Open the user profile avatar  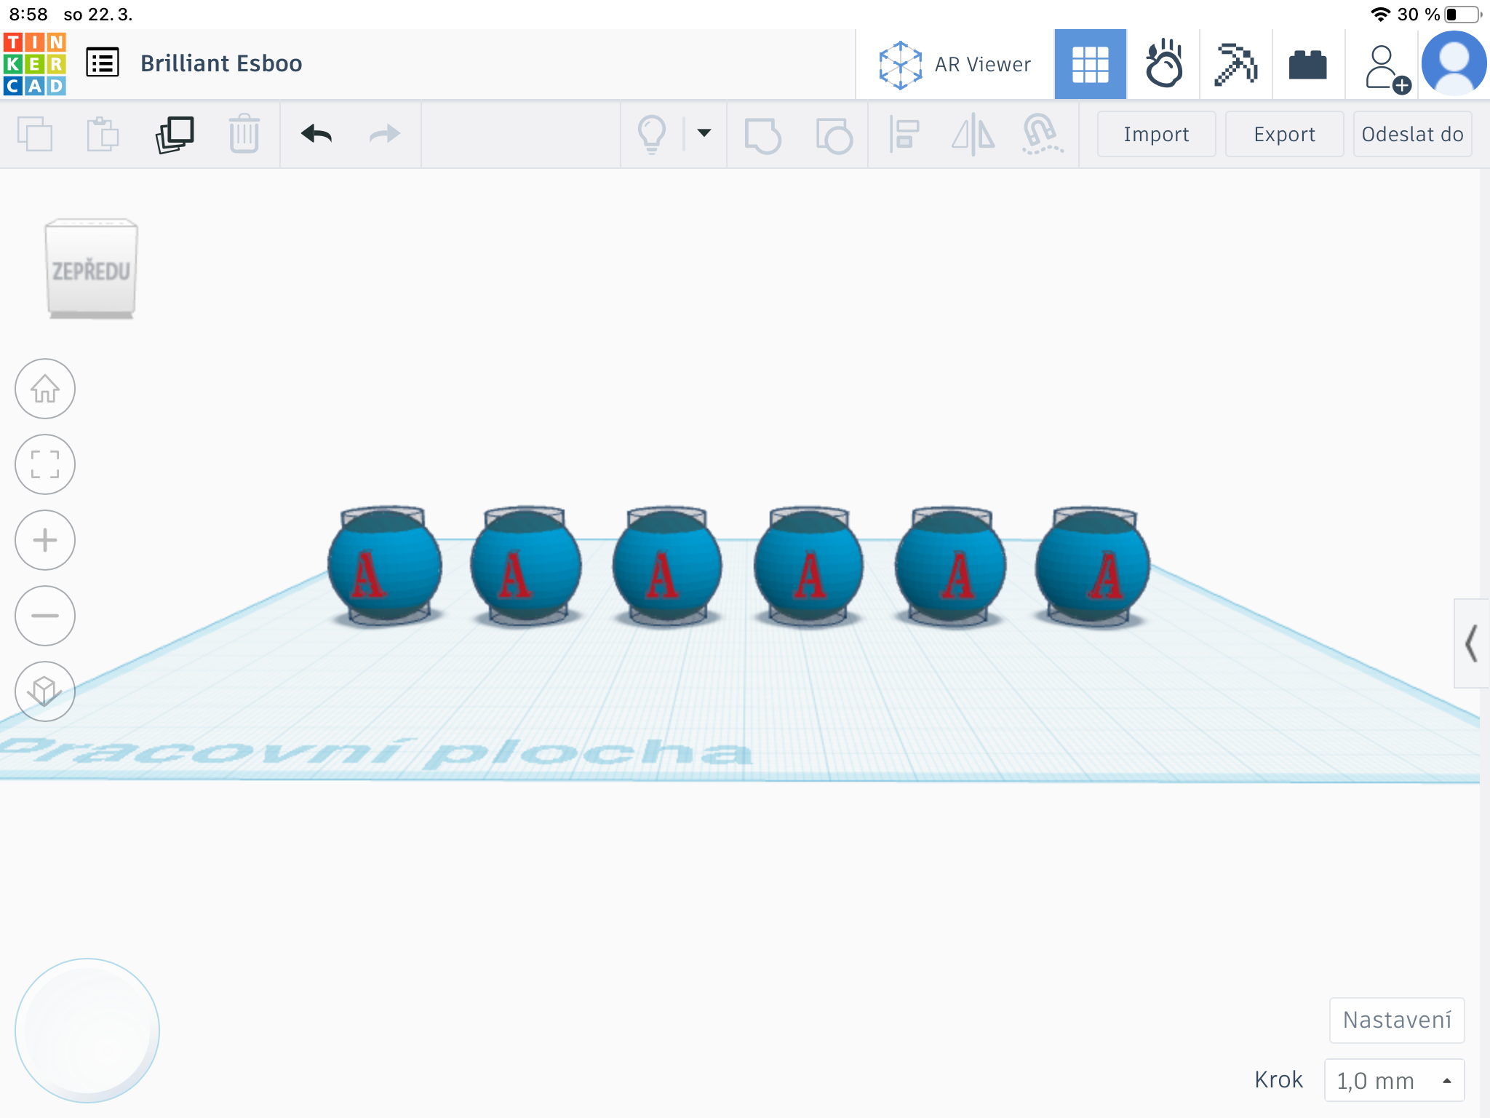1454,64
